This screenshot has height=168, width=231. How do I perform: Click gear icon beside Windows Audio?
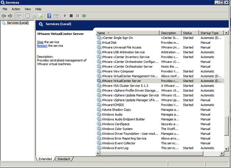coord(99,114)
